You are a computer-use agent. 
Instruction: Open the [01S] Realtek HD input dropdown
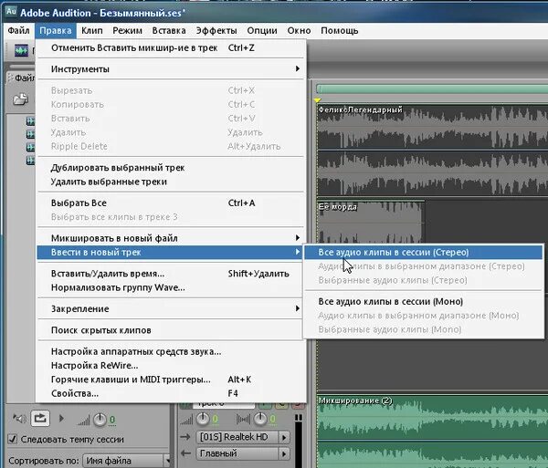[244, 437]
